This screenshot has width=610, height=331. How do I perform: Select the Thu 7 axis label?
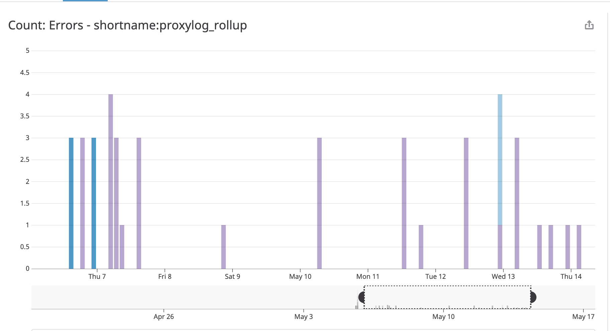[97, 276]
